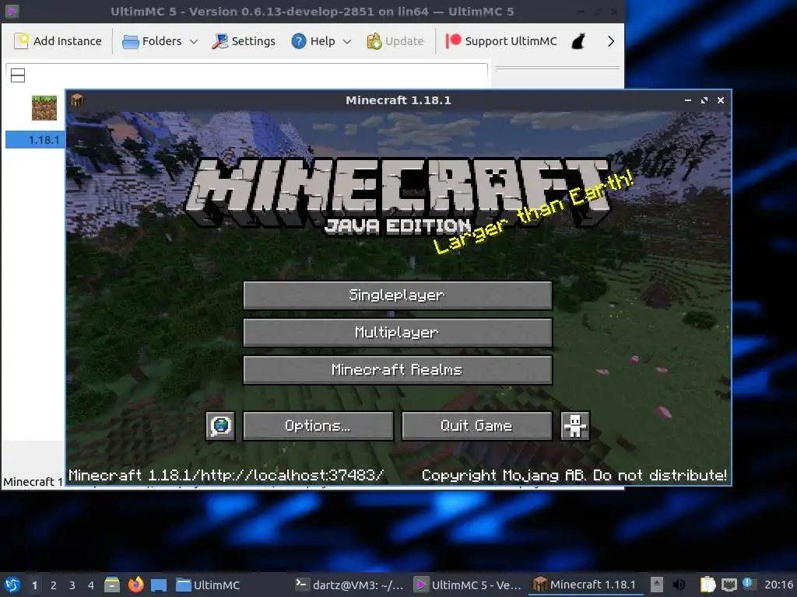Image resolution: width=797 pixels, height=597 pixels.
Task: Click network status tray icon
Action: (729, 585)
